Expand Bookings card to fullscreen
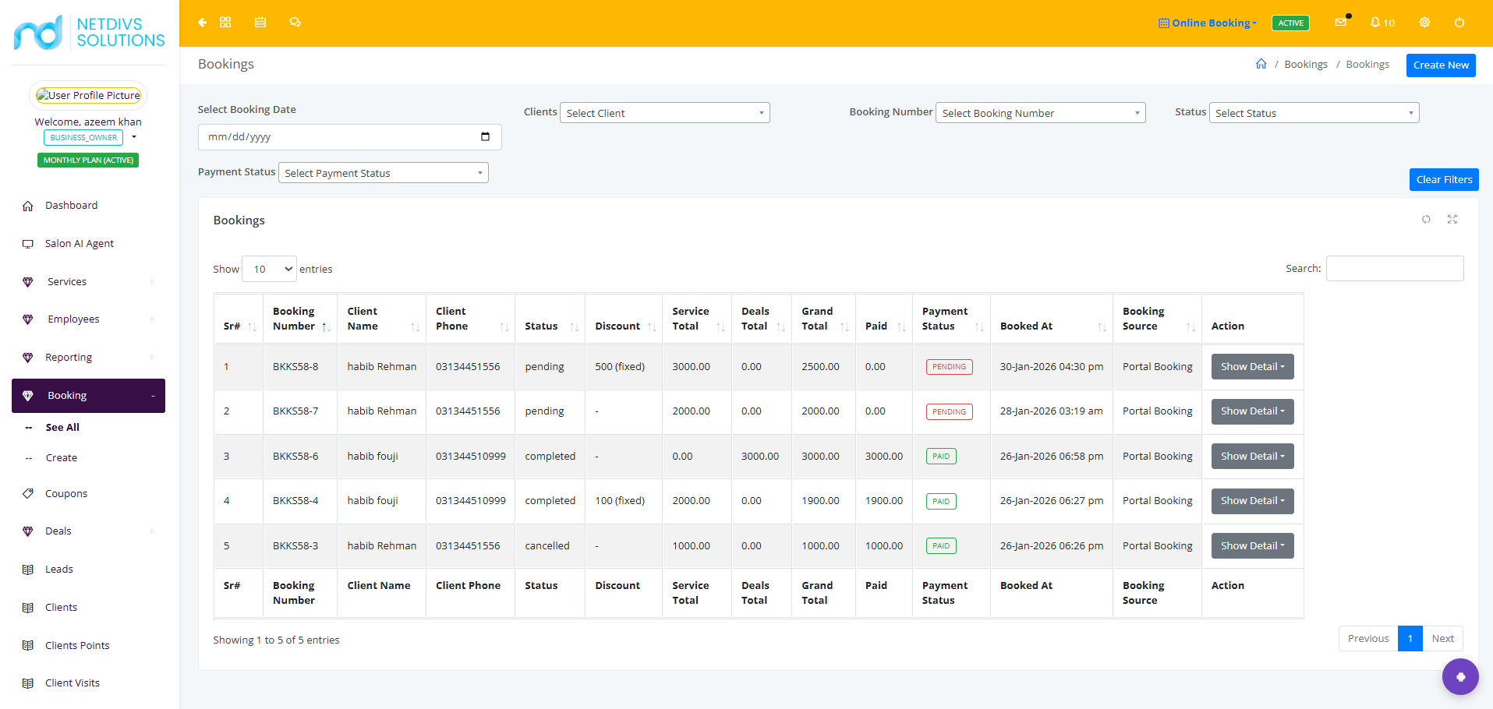 (1452, 220)
